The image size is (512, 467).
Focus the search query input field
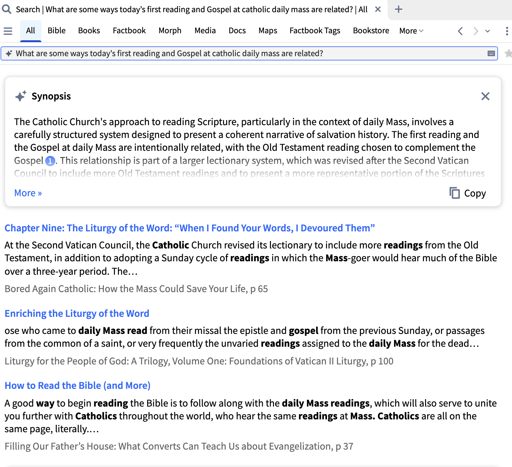click(249, 53)
